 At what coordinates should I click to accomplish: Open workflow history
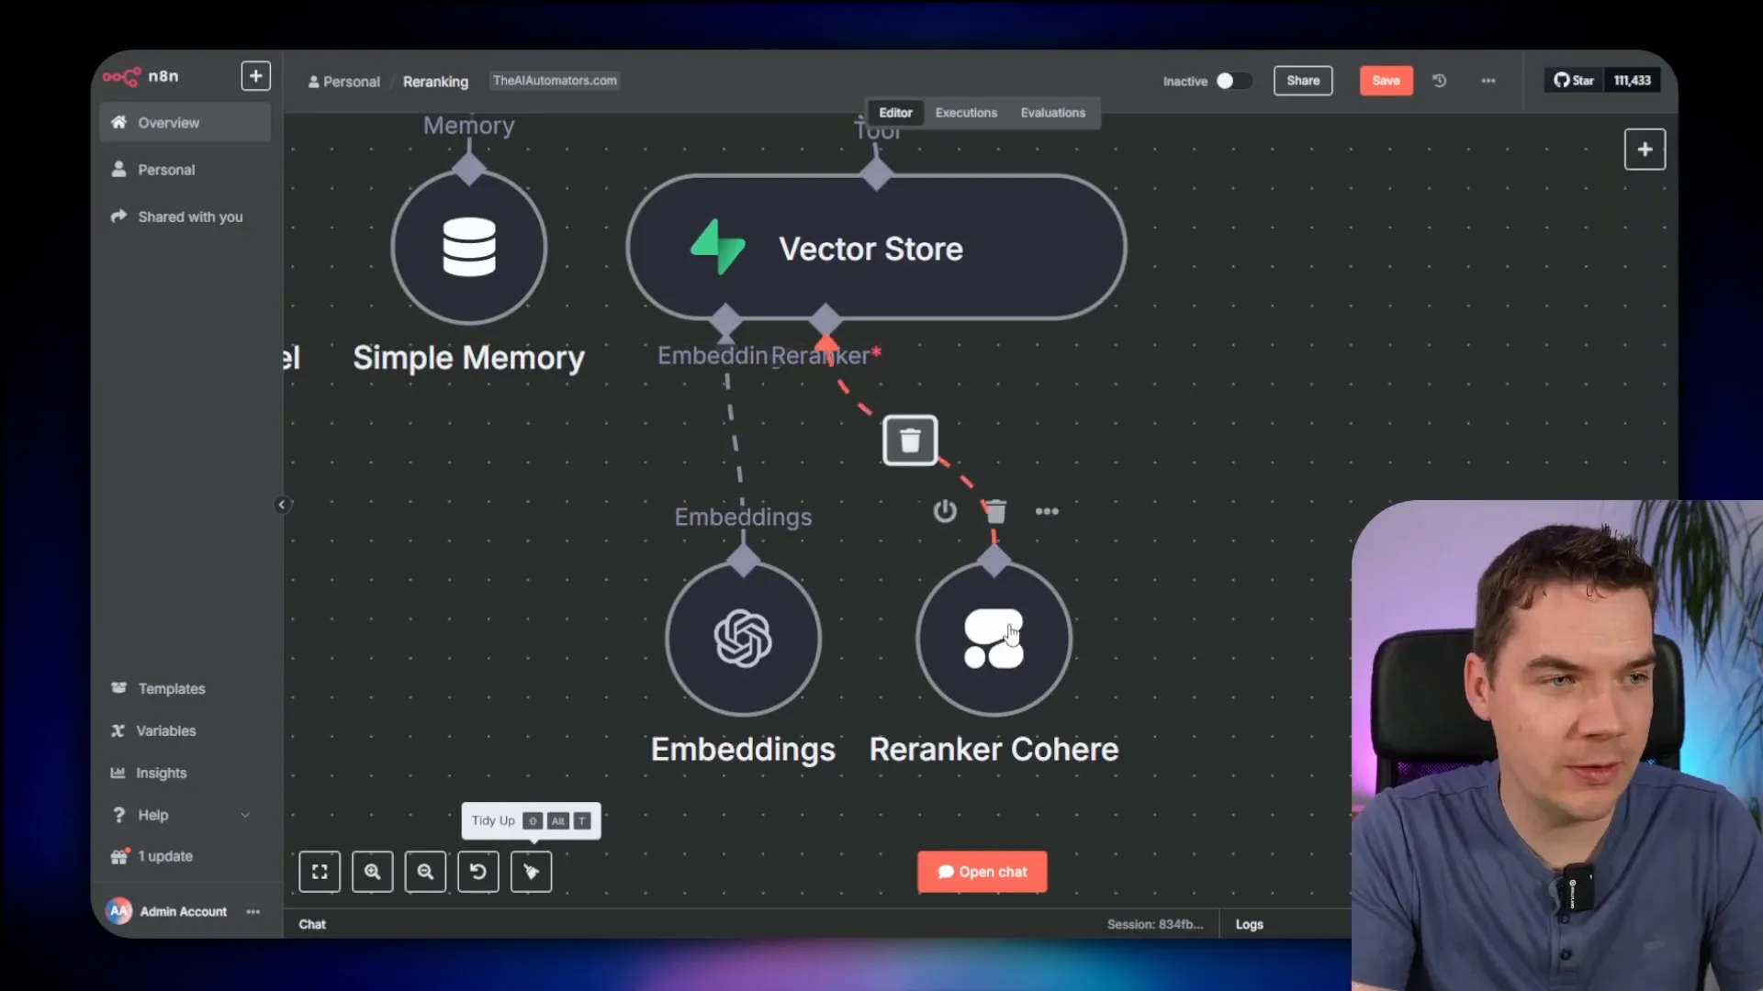1440,81
